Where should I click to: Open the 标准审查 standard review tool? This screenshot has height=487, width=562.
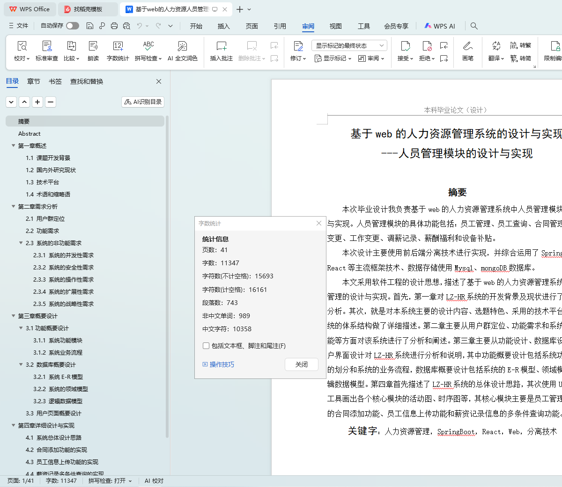pos(47,51)
